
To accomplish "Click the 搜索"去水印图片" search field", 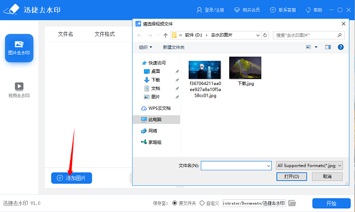I will (x=309, y=35).
